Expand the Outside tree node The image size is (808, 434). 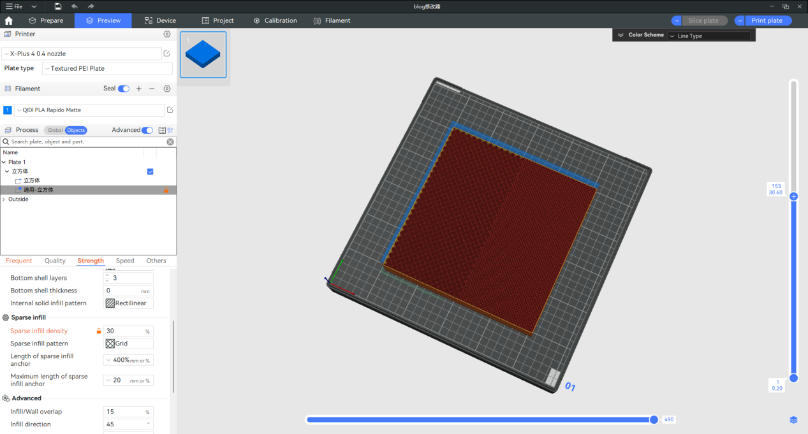point(4,199)
